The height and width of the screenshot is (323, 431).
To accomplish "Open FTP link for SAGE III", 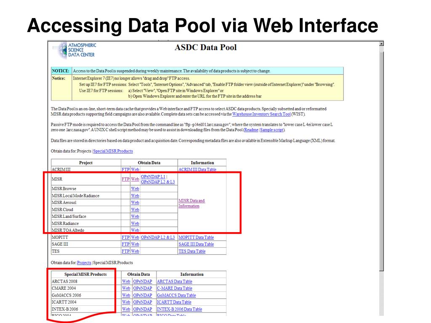I will tap(125, 244).
